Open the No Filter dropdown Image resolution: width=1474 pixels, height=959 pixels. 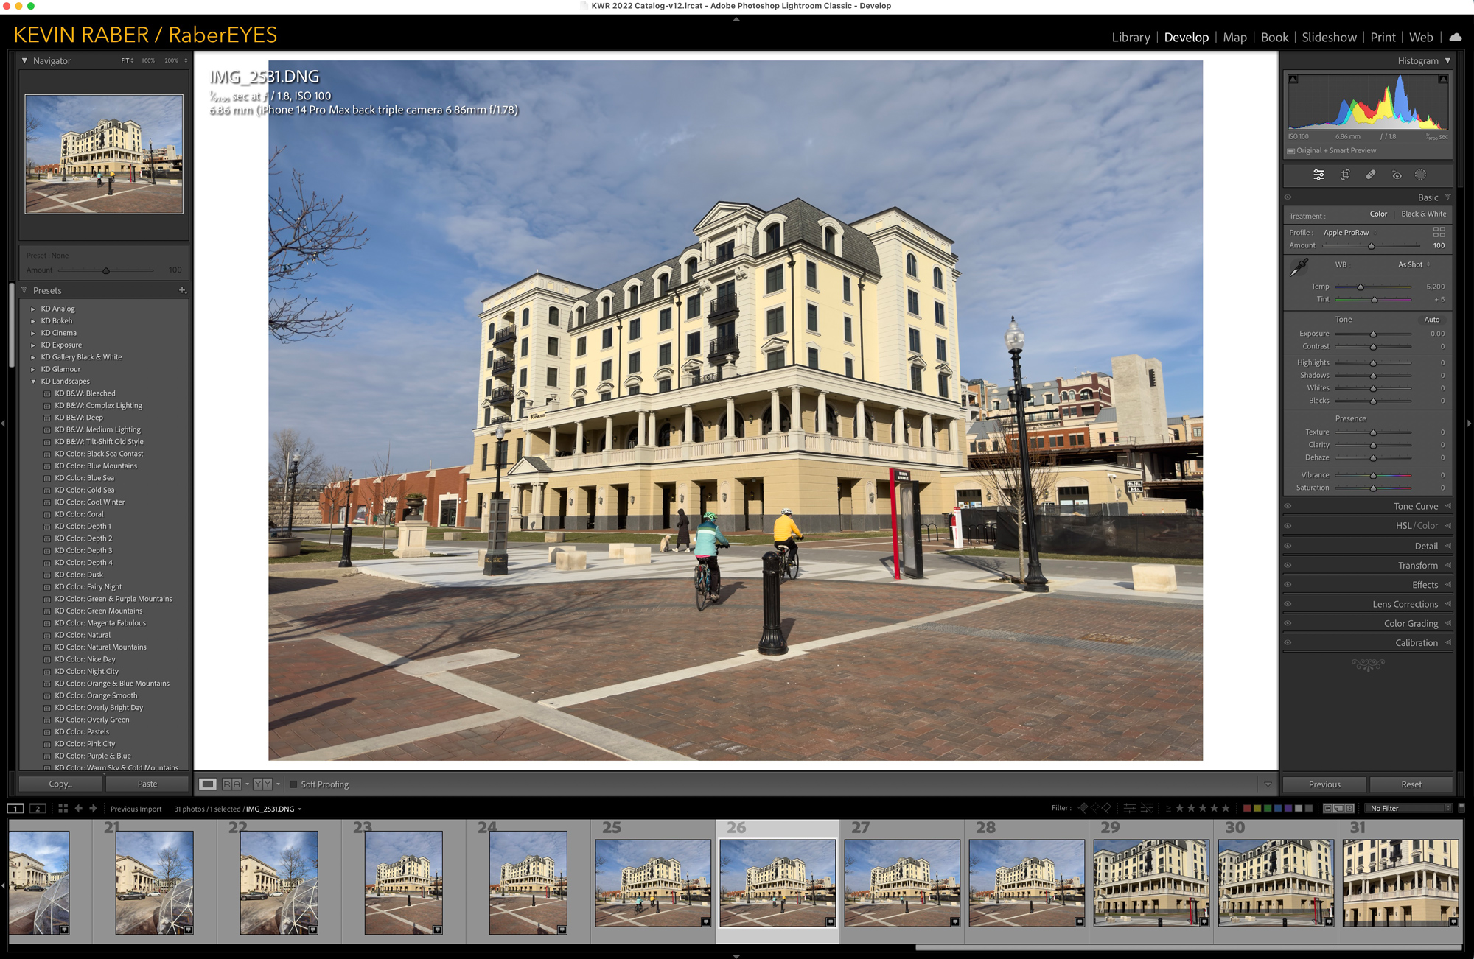pyautogui.click(x=1408, y=808)
